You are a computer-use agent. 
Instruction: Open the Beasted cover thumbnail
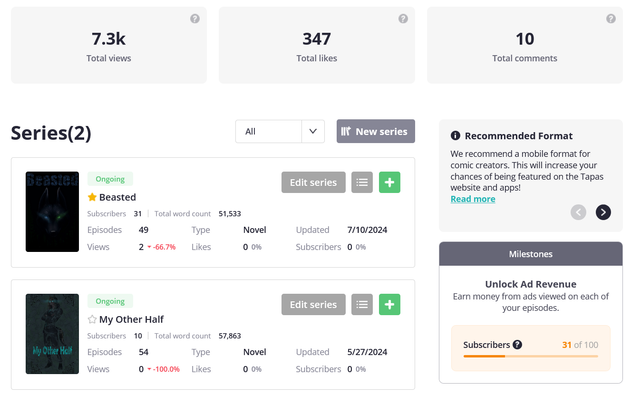52,212
